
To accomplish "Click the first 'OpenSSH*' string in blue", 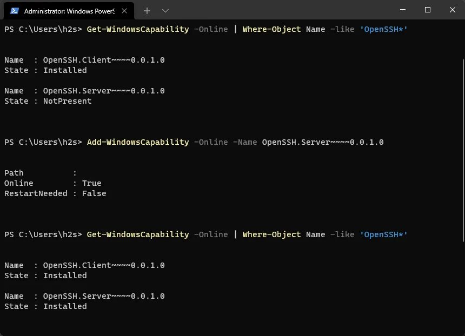I will click(x=383, y=29).
